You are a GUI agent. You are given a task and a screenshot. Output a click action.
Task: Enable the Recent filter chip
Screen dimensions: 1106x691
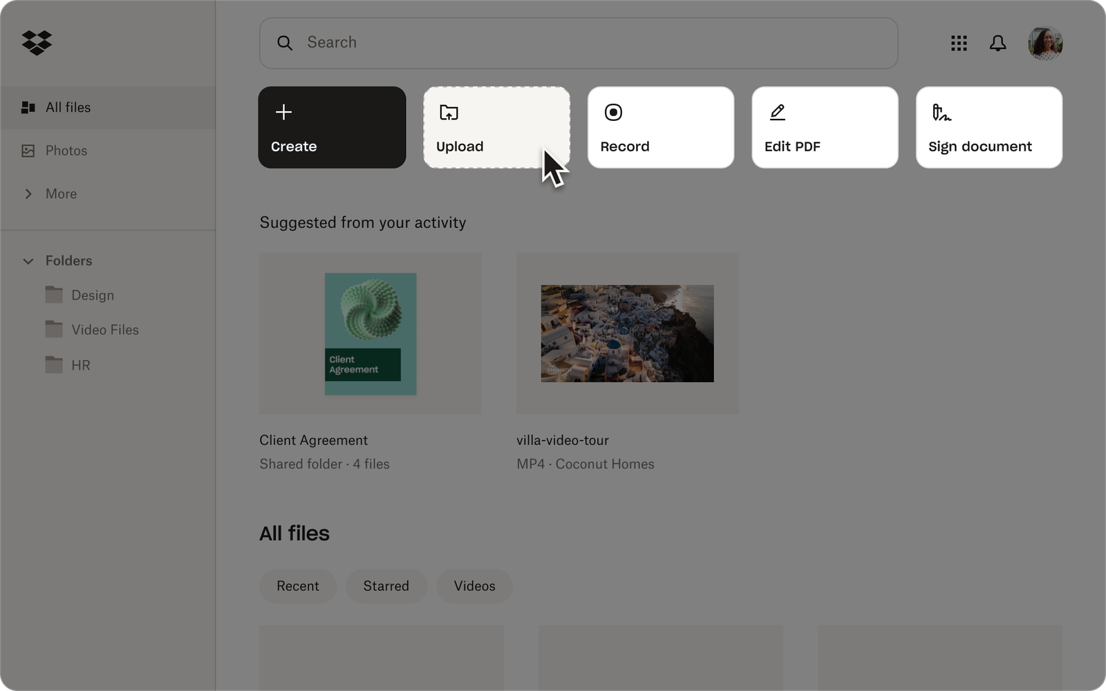coord(298,586)
